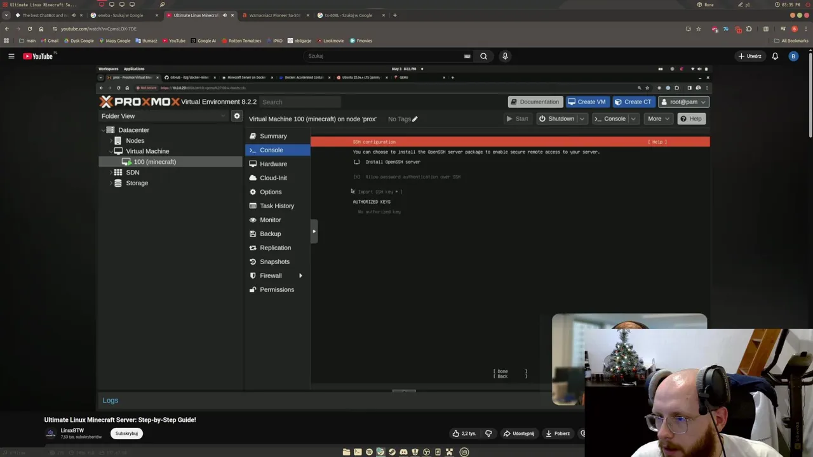Click the YouTube logo
The width and height of the screenshot is (813, 457).
[x=38, y=56]
